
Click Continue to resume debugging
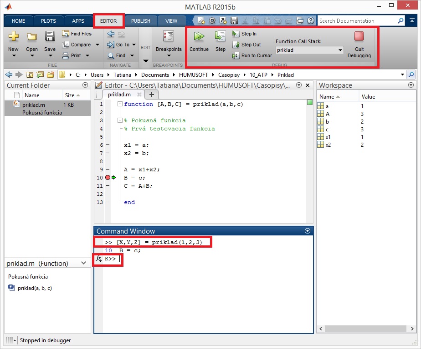click(x=199, y=41)
